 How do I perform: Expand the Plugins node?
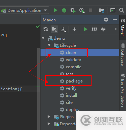[49, 116]
